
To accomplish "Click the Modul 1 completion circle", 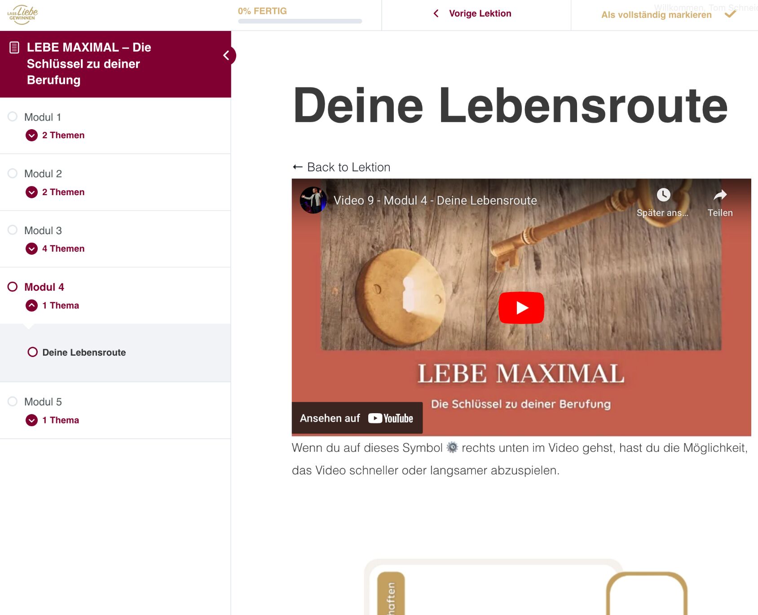I will pos(13,117).
